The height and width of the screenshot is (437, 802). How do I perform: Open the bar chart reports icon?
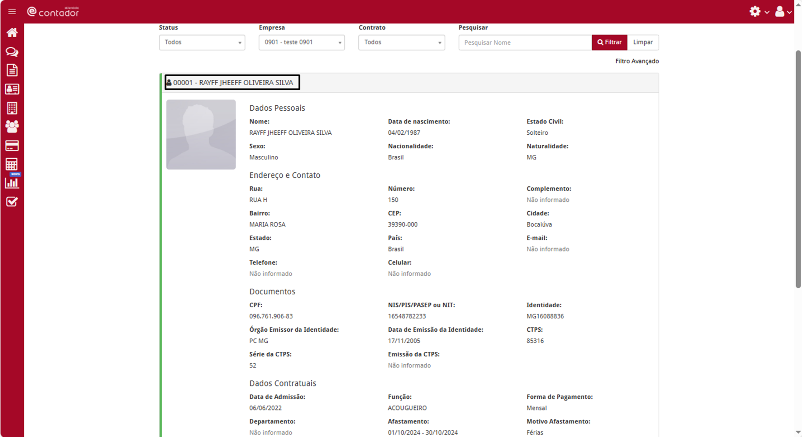[x=12, y=183]
